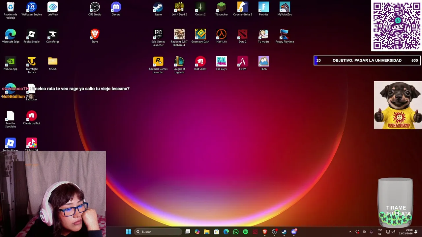The image size is (422, 237).
Task: Switch to Brave in the taskbar
Action: [265, 232]
